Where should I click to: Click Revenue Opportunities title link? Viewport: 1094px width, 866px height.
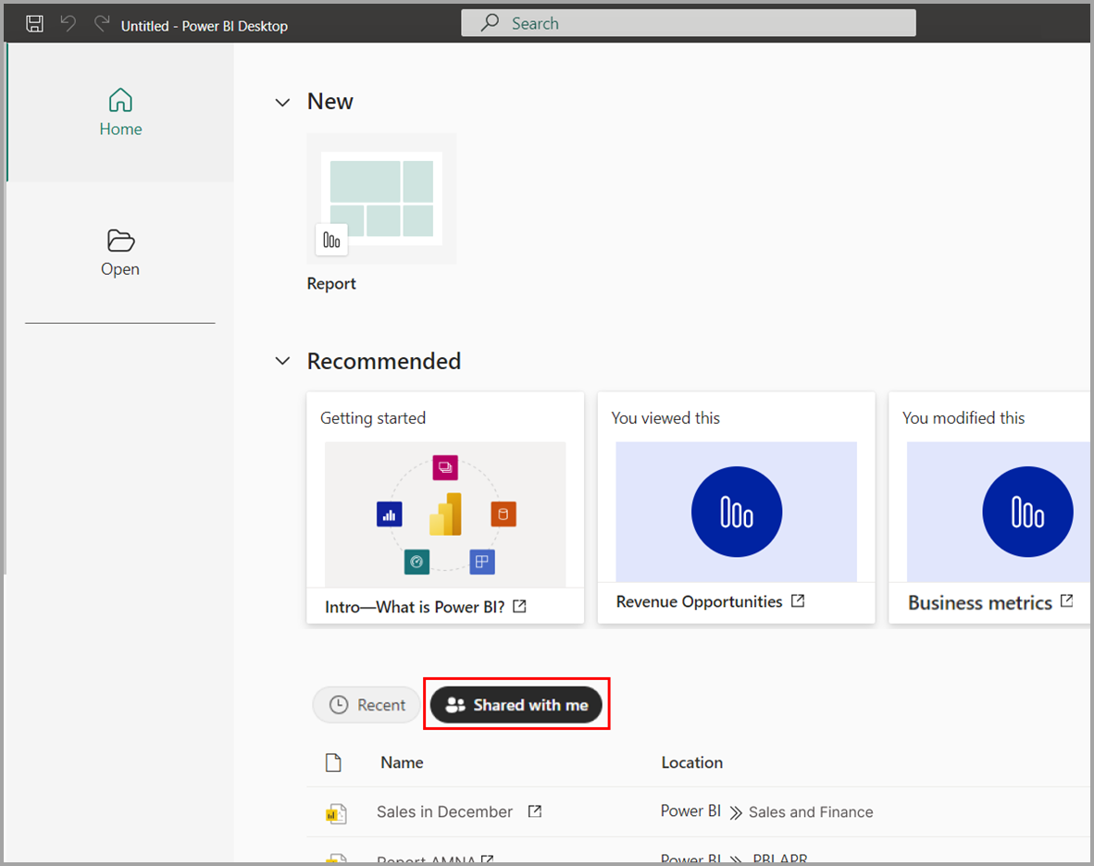699,601
